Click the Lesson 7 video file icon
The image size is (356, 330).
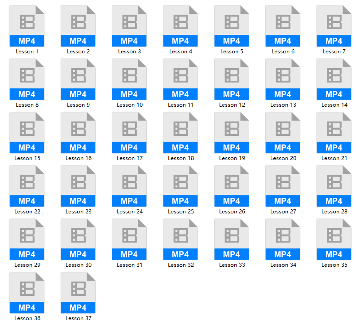coord(334,26)
